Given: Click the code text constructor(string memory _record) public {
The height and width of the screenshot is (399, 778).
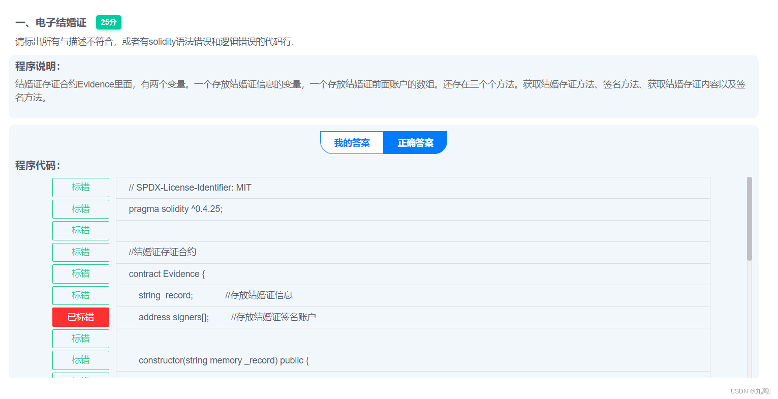Looking at the screenshot, I should click(x=224, y=360).
